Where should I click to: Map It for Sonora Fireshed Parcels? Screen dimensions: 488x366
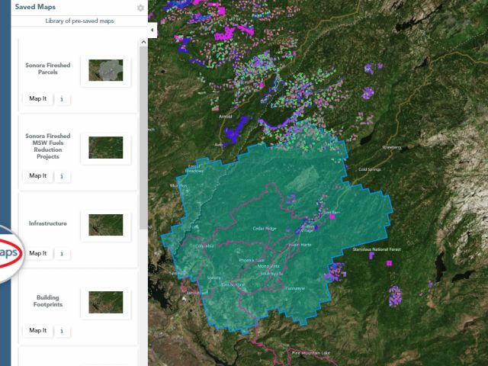pyautogui.click(x=37, y=98)
